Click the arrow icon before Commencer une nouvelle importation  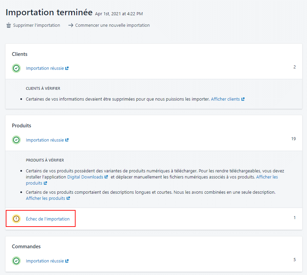point(70,25)
